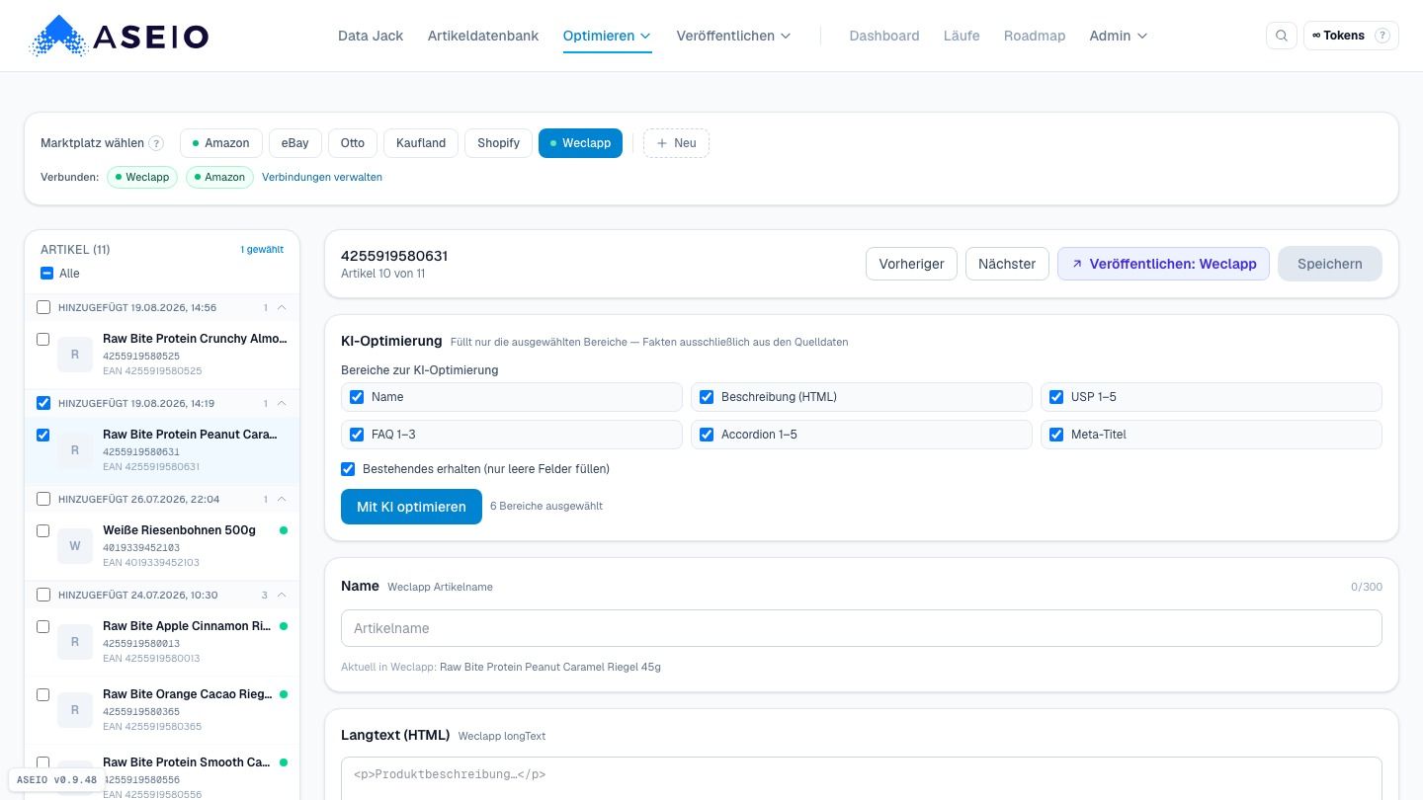Screen dimensions: 1423x800
Task: Click the Speichern button
Action: point(1329,264)
